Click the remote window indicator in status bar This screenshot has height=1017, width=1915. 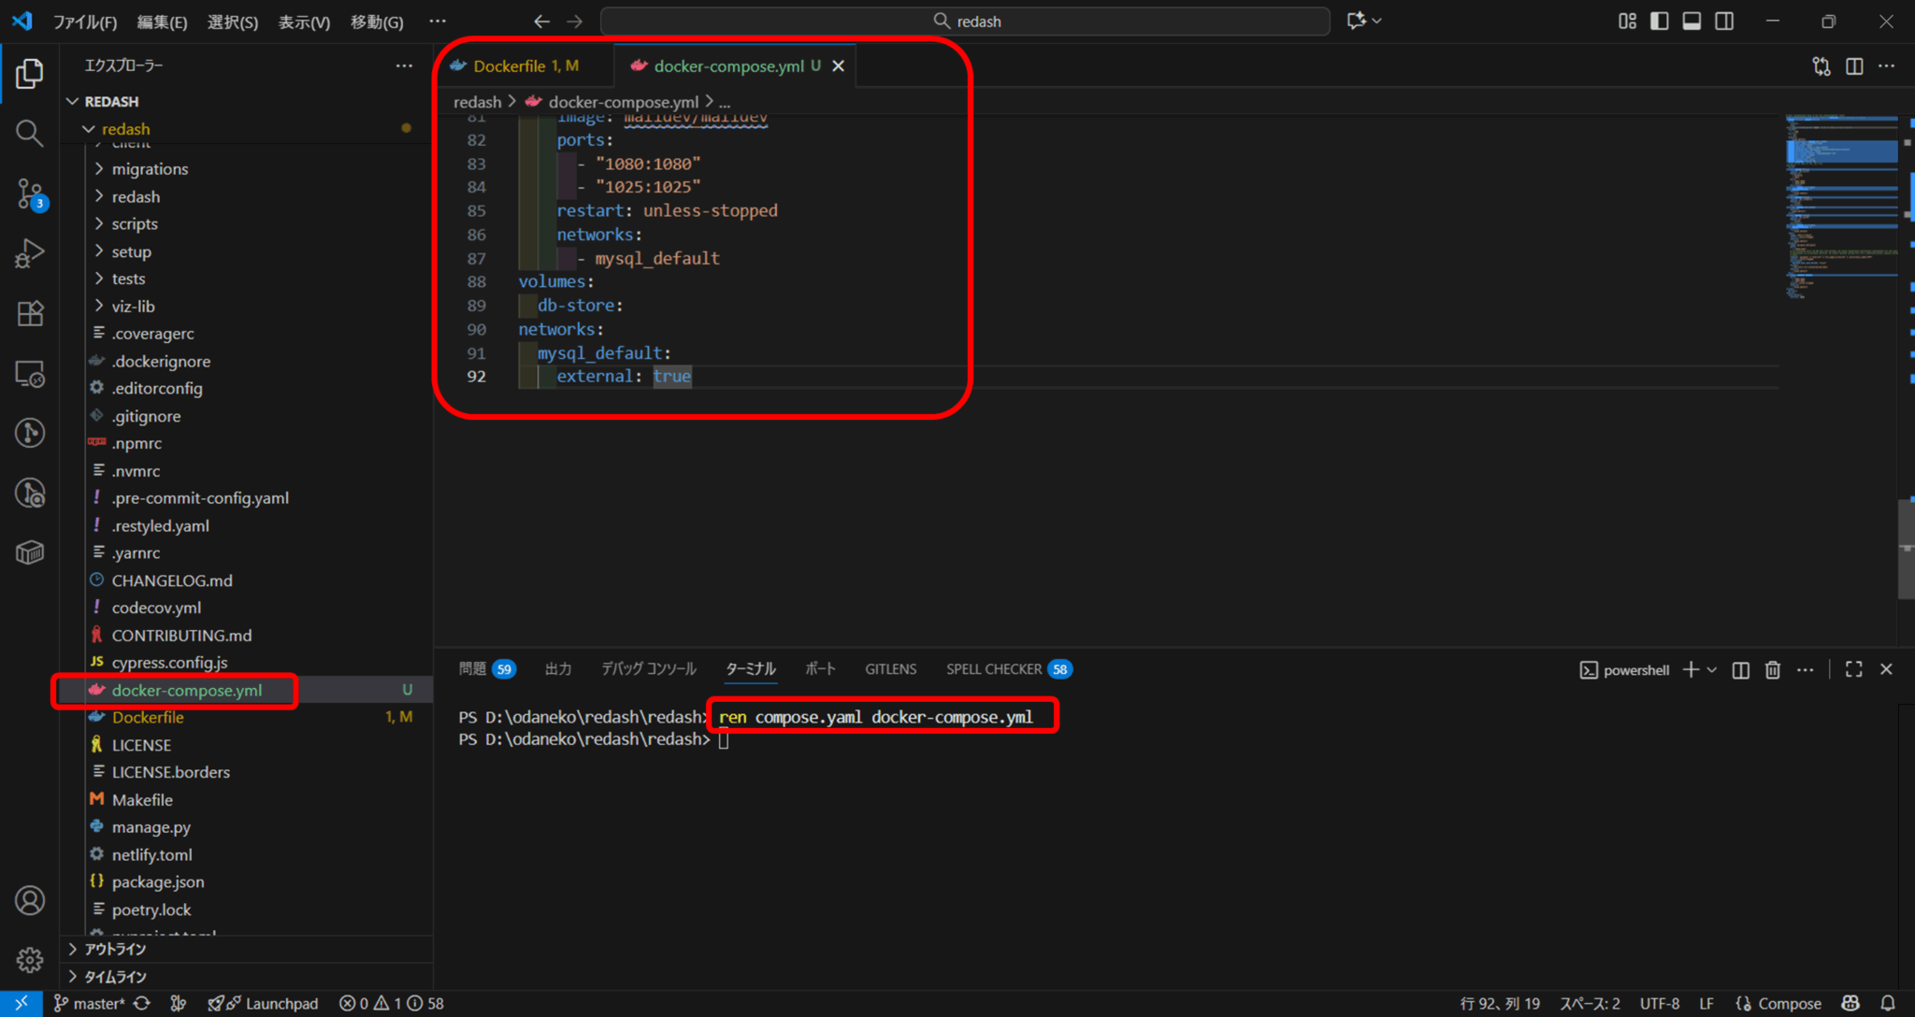[x=21, y=1003]
